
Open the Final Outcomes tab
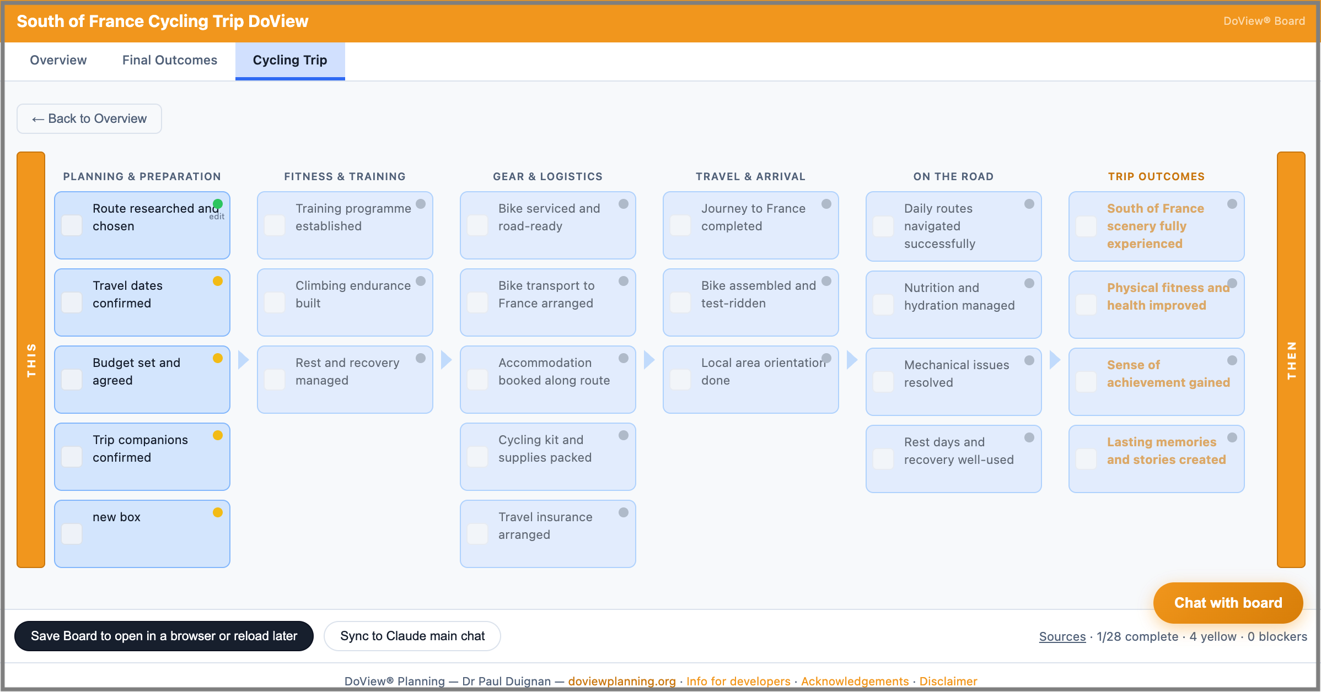(x=170, y=60)
